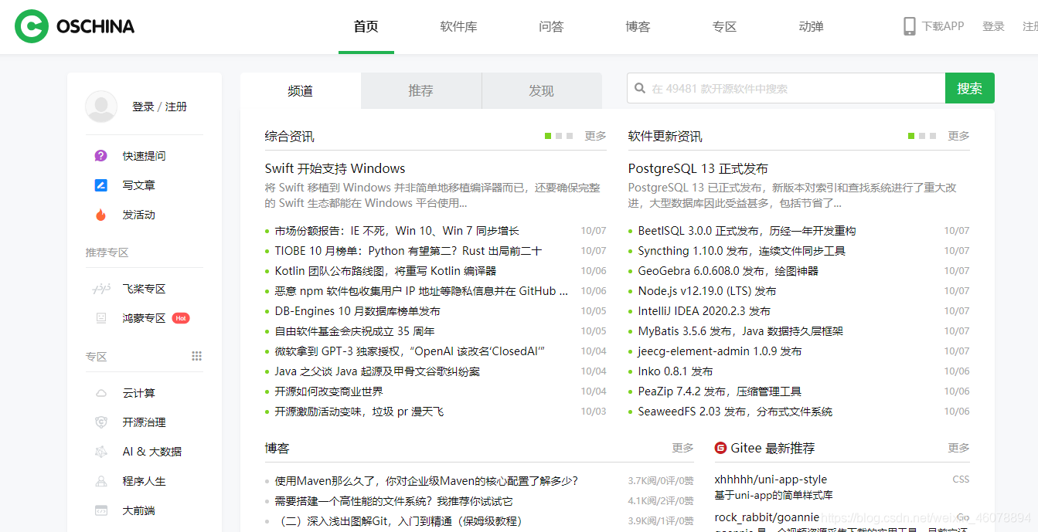Viewport: 1038px width, 532px height.
Task: Click the OSCHINA logo
Action: [x=75, y=26]
